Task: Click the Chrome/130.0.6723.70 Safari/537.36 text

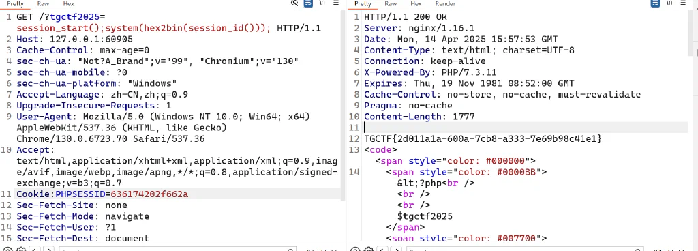Action: pos(110,139)
